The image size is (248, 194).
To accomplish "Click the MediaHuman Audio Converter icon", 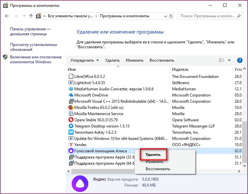I will [71, 89].
